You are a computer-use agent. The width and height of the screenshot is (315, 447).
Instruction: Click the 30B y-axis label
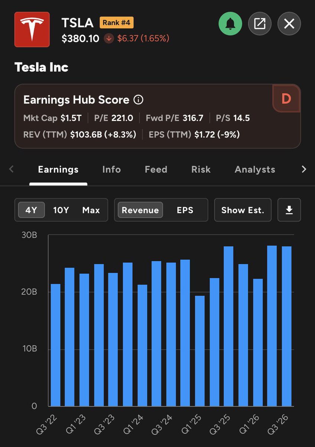click(x=29, y=235)
